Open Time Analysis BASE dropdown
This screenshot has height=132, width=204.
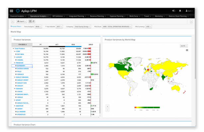coord(38,27)
